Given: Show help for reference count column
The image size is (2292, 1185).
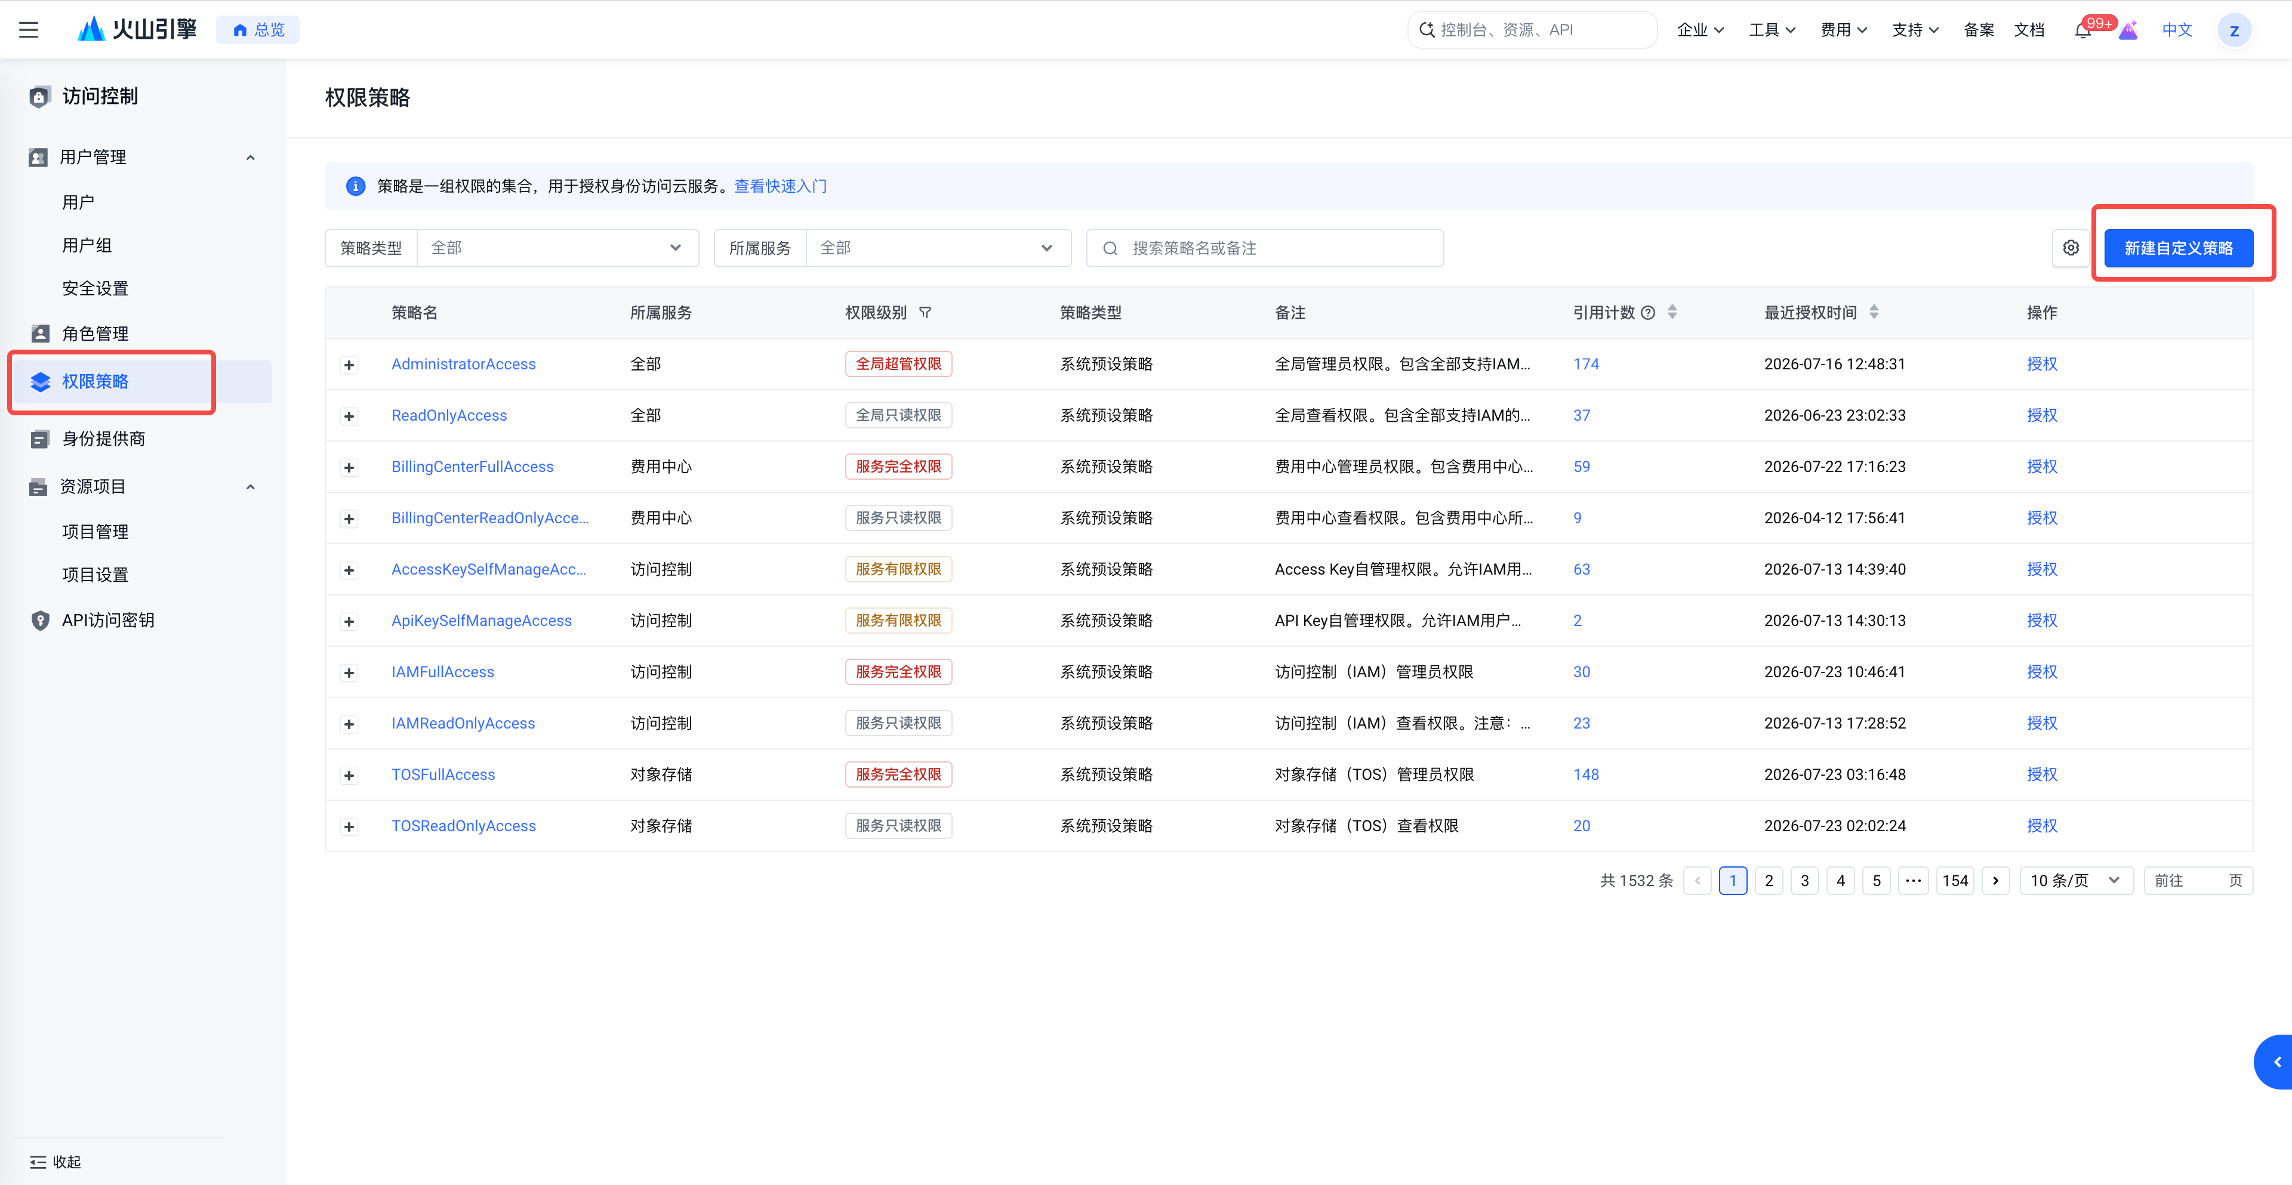Looking at the screenshot, I should [x=1648, y=312].
